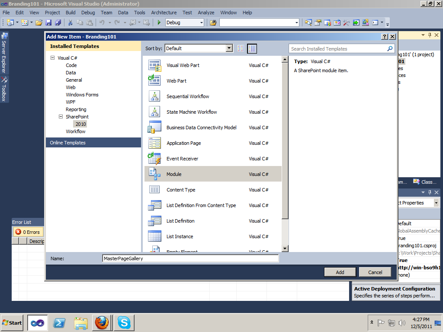Click the Add button
443x332 pixels.
pyautogui.click(x=340, y=272)
